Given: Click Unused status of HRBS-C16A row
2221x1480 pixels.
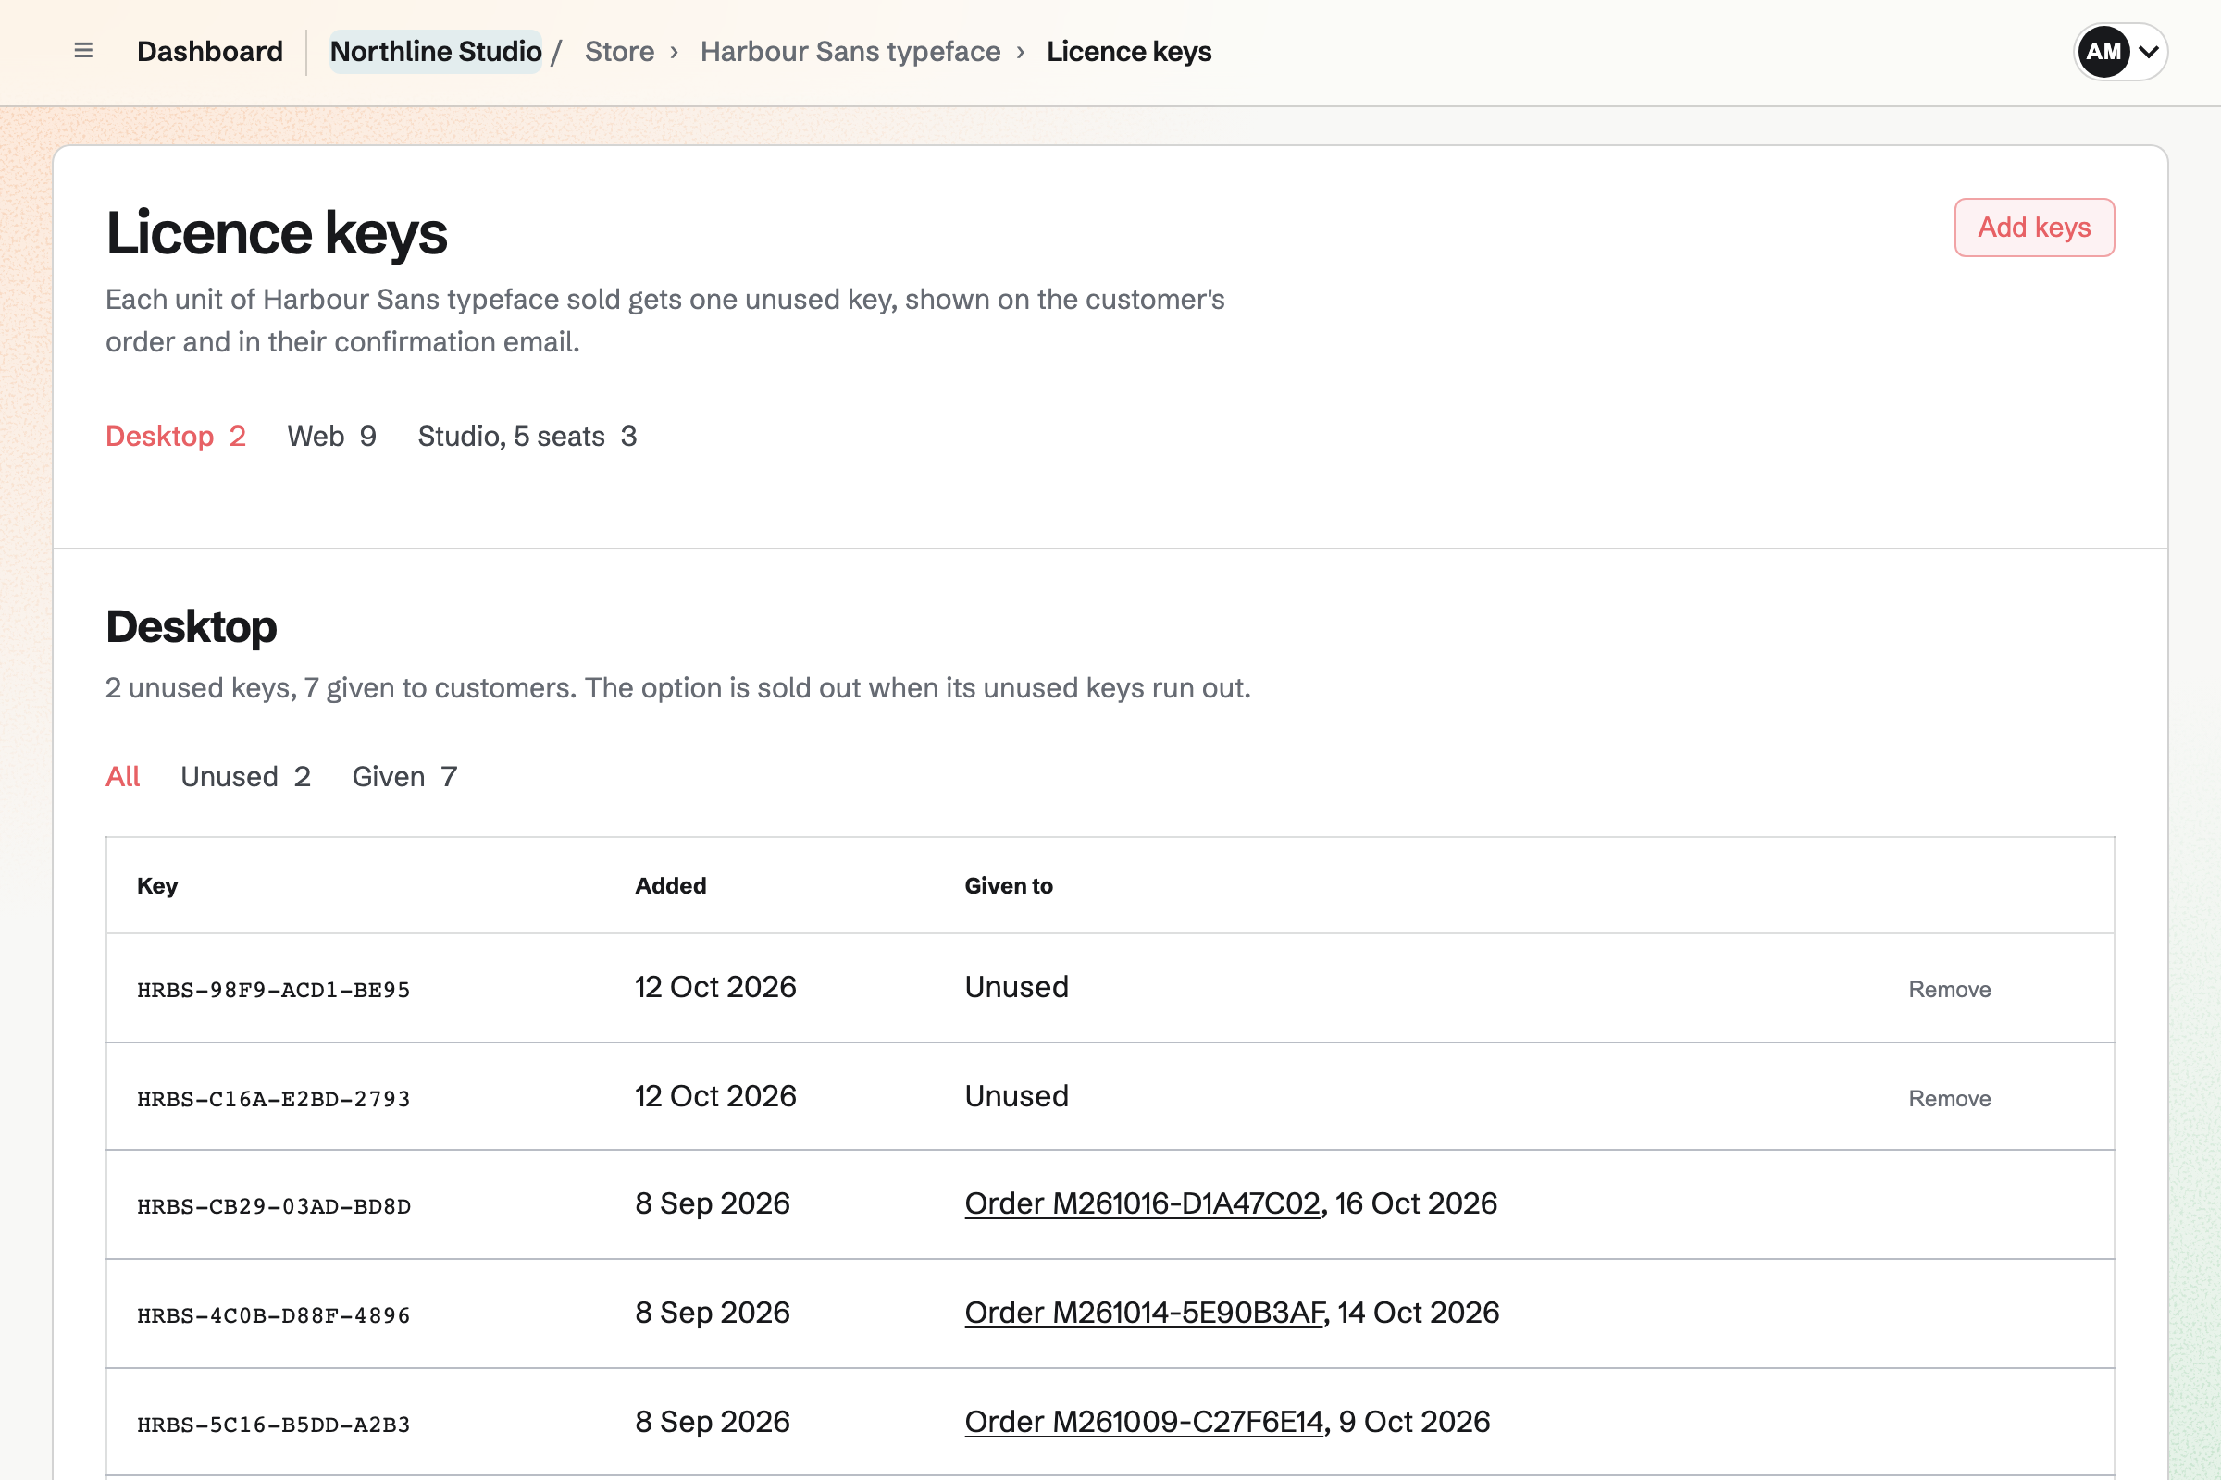Looking at the screenshot, I should (1016, 1096).
